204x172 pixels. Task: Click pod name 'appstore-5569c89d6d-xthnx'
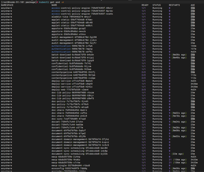[x=68, y=34]
